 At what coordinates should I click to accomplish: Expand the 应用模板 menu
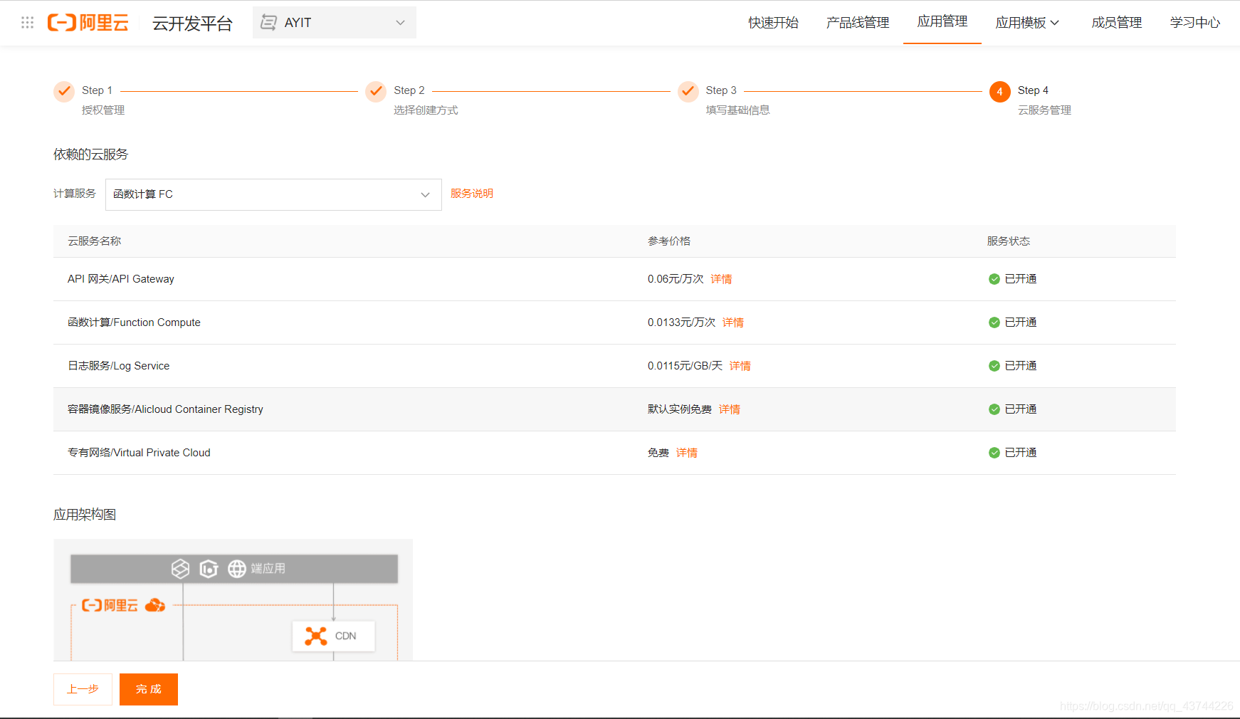(x=1027, y=23)
